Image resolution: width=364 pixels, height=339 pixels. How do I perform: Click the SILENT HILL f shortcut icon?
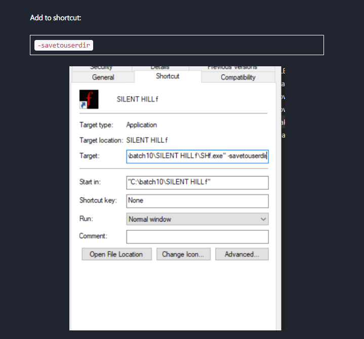(x=89, y=99)
